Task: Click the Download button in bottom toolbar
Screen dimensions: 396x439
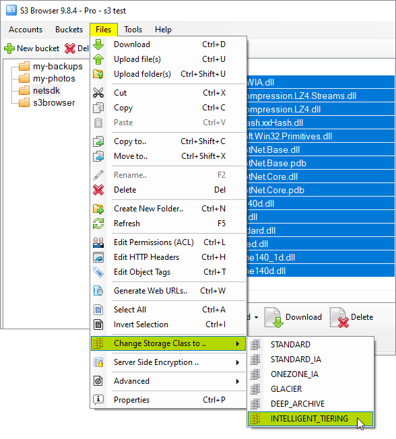Action: [x=293, y=317]
